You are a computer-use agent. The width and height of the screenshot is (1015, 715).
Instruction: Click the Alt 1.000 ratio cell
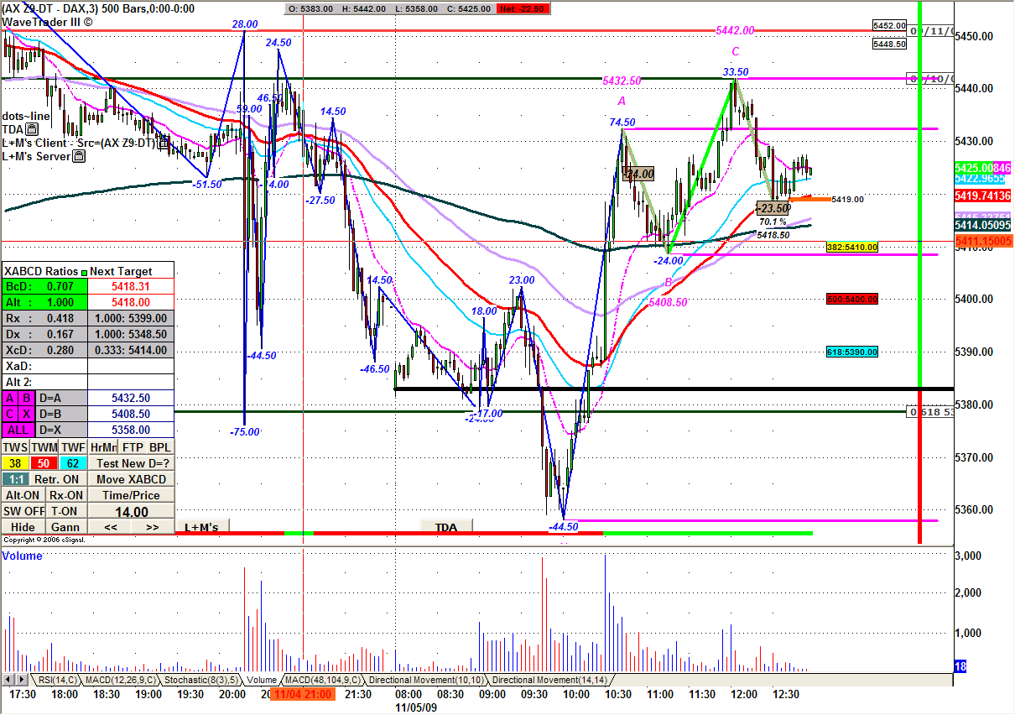[x=44, y=303]
